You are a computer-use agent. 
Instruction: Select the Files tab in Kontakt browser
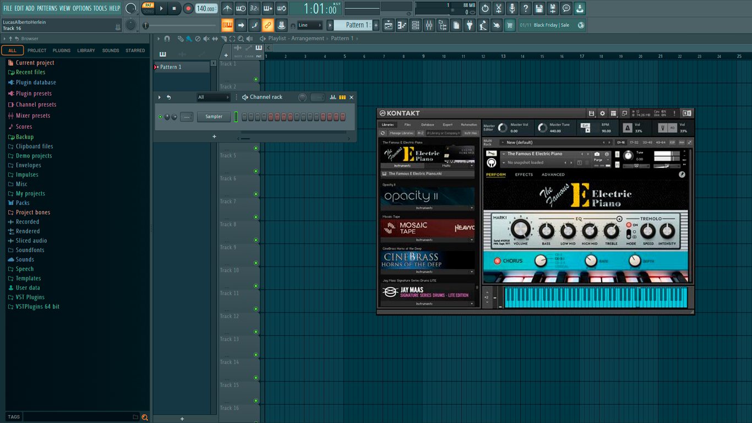[407, 125]
